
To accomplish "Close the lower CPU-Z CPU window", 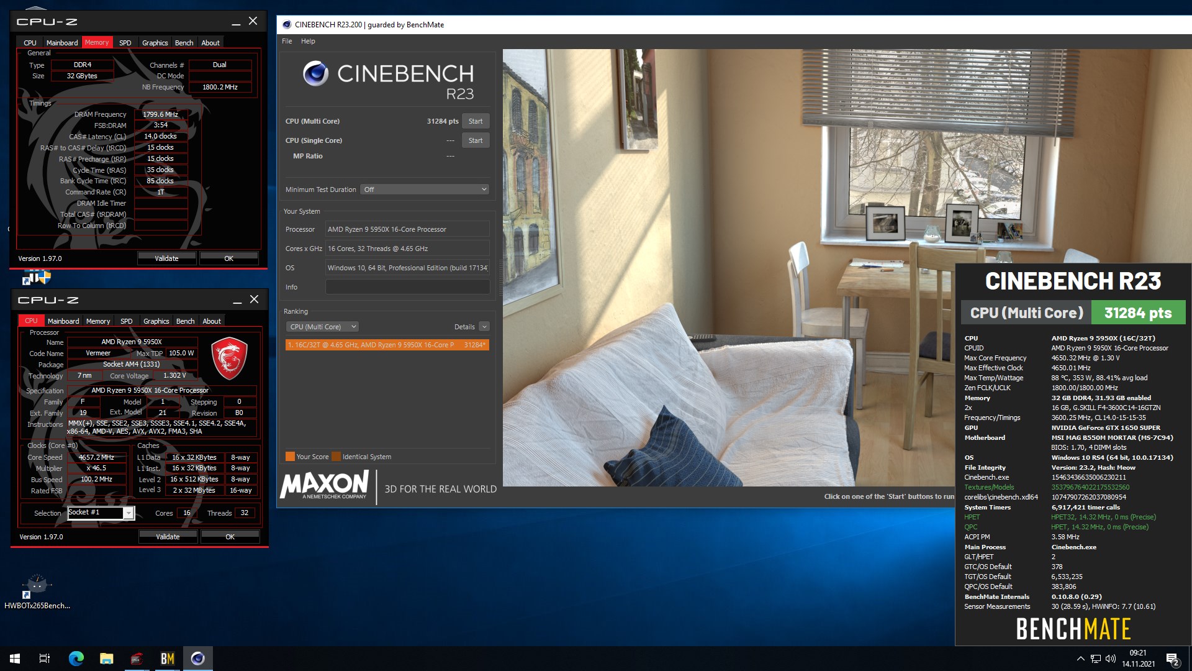I will tap(254, 299).
